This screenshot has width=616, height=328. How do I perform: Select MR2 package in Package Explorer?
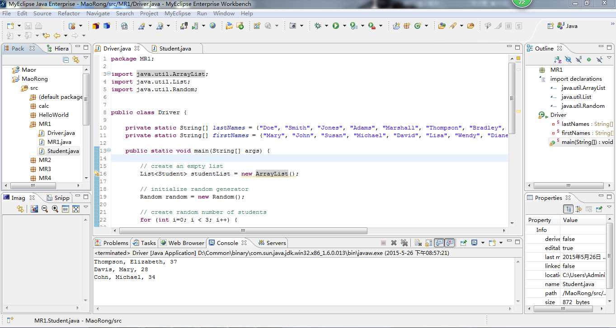pyautogui.click(x=40, y=160)
